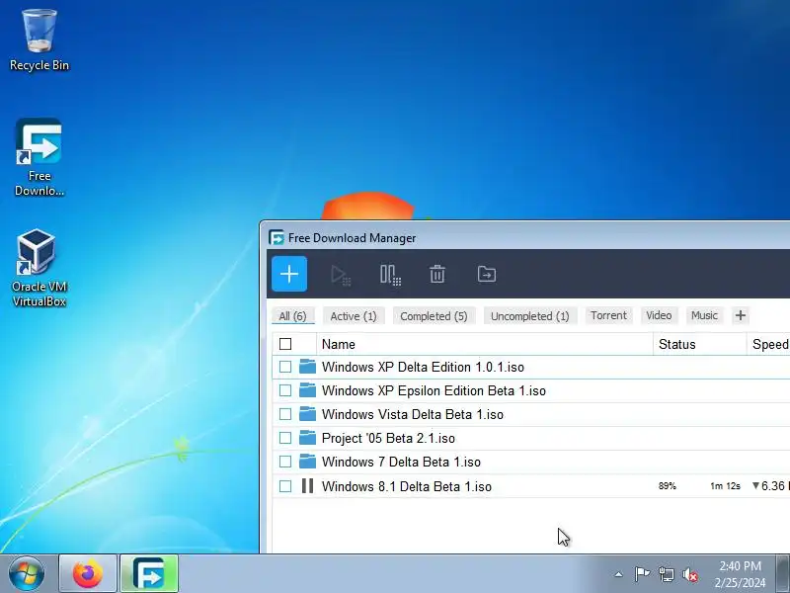Open folder icon for Windows XP Epsilon Edition
This screenshot has width=790, height=593.
[x=307, y=390]
